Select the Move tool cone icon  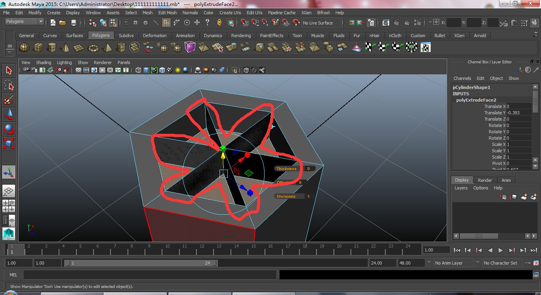click(9, 114)
